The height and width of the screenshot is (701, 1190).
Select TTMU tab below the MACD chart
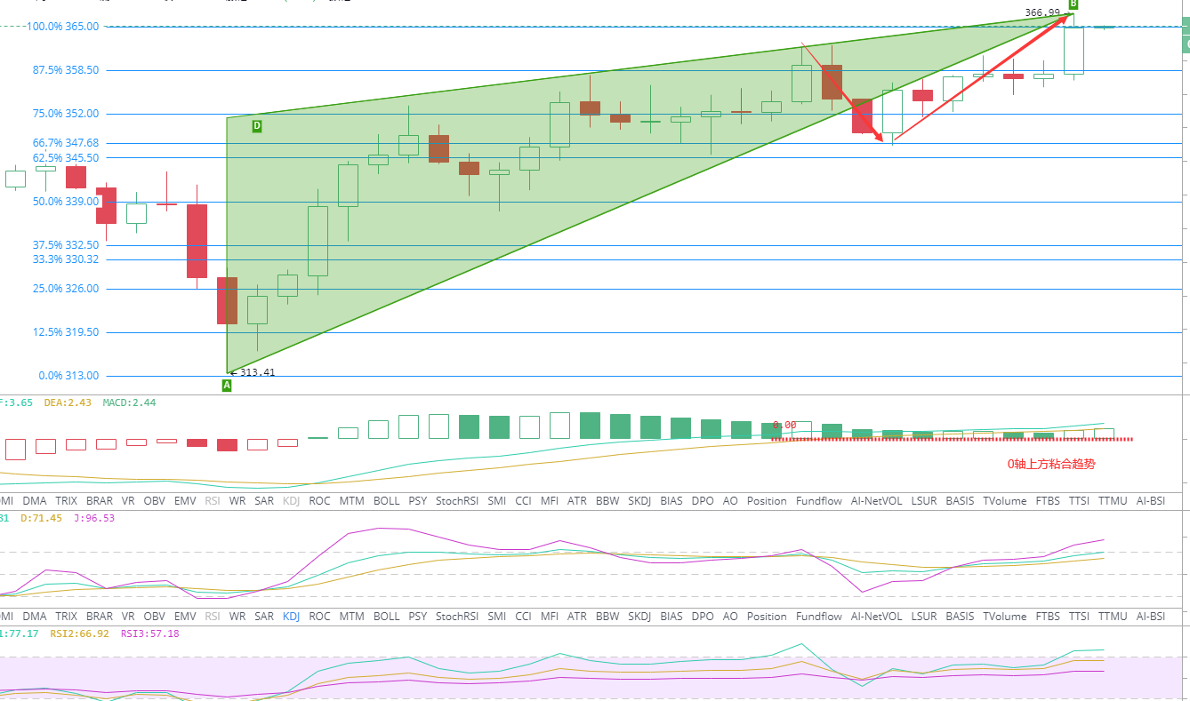click(x=1113, y=501)
